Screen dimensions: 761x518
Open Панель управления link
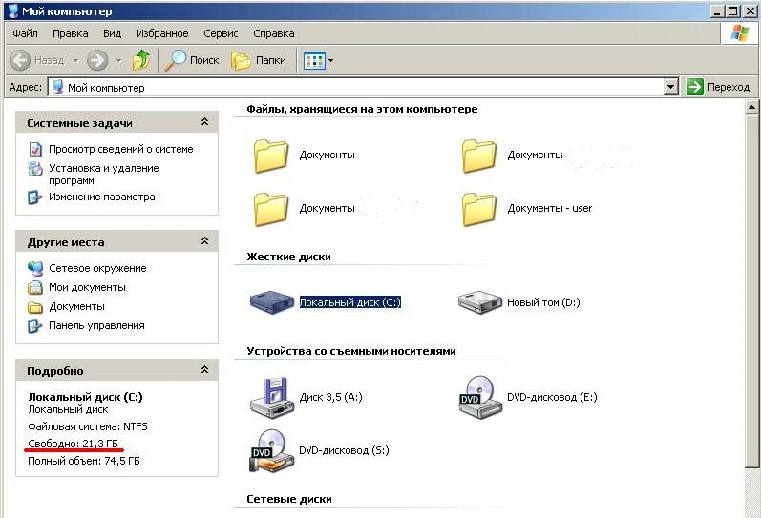tap(96, 325)
